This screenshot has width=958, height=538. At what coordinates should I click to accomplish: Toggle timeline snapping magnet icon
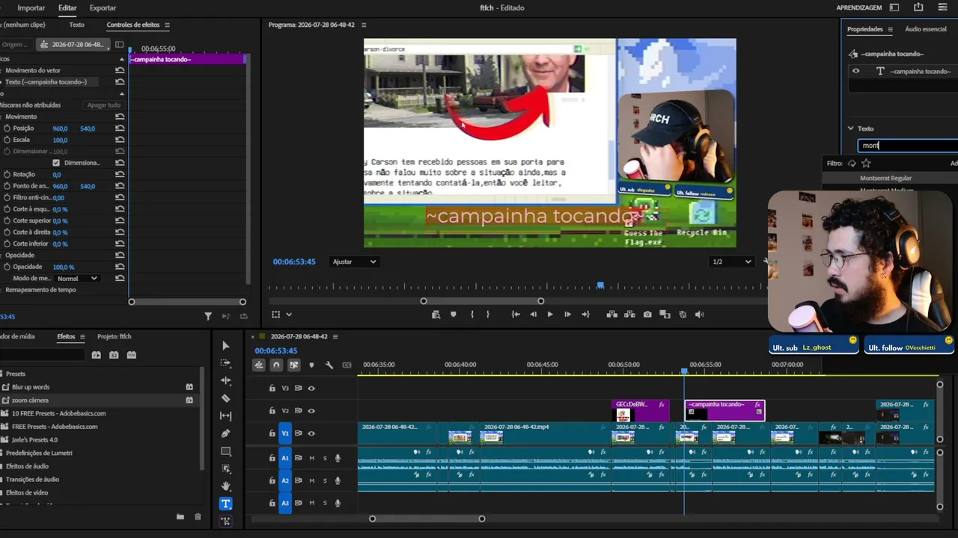[276, 365]
